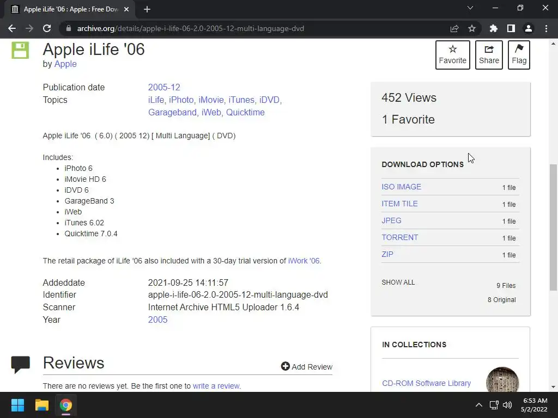Viewport: 558px width, 418px height.
Task: Click the Internet Archive HTML5 Uploader 1.6.4 text
Action: (223, 307)
